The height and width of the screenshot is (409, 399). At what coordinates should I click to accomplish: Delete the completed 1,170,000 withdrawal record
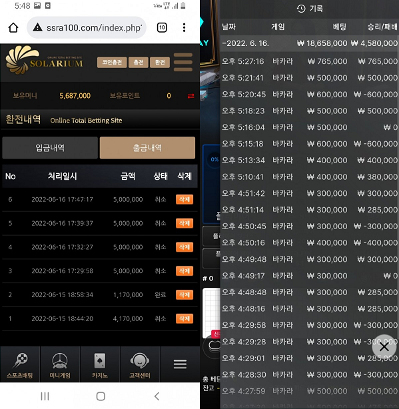(185, 294)
